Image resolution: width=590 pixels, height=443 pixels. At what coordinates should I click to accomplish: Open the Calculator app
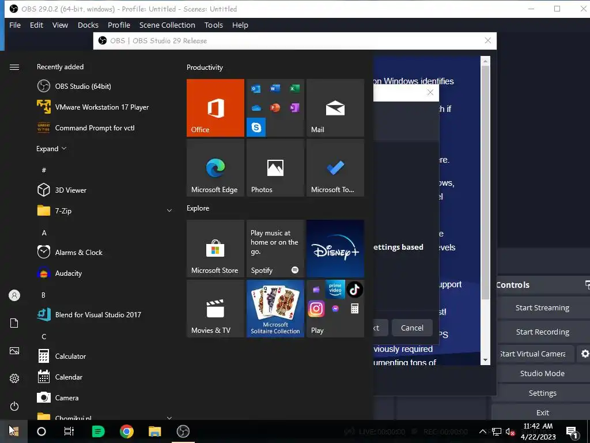[104, 356]
